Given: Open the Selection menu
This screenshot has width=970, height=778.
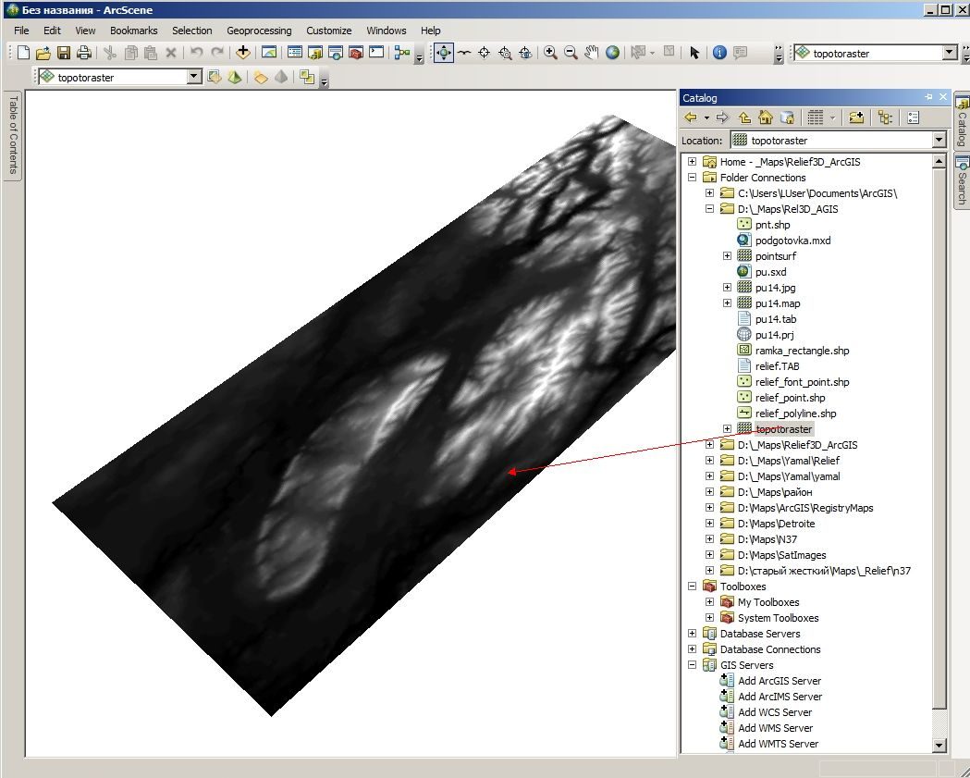Looking at the screenshot, I should click(191, 31).
